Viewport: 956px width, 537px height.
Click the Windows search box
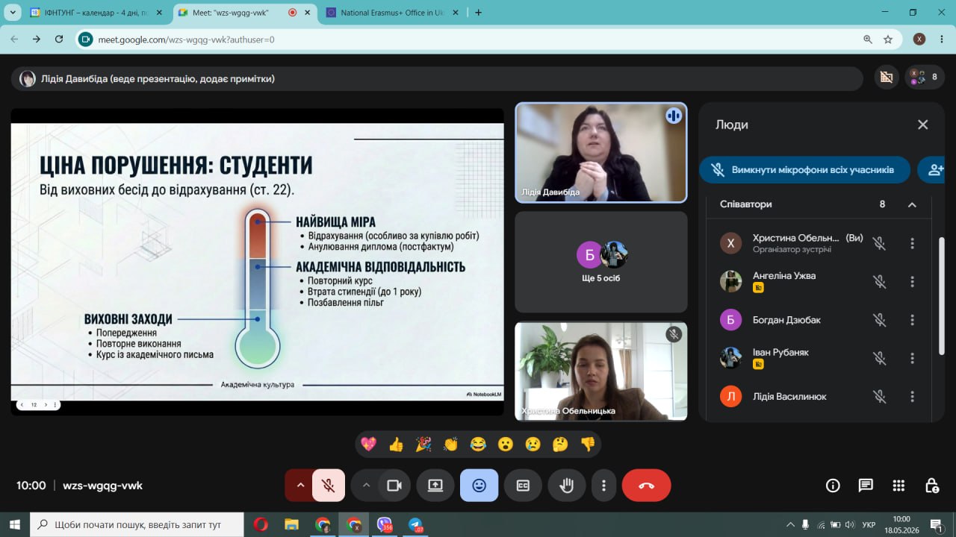pyautogui.click(x=137, y=524)
